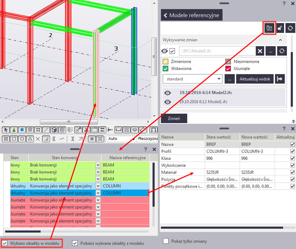Toggle visibility of 19.10.2016 6:14 Model2.ifc
The width and height of the screenshot is (296, 249).
(x=168, y=93)
